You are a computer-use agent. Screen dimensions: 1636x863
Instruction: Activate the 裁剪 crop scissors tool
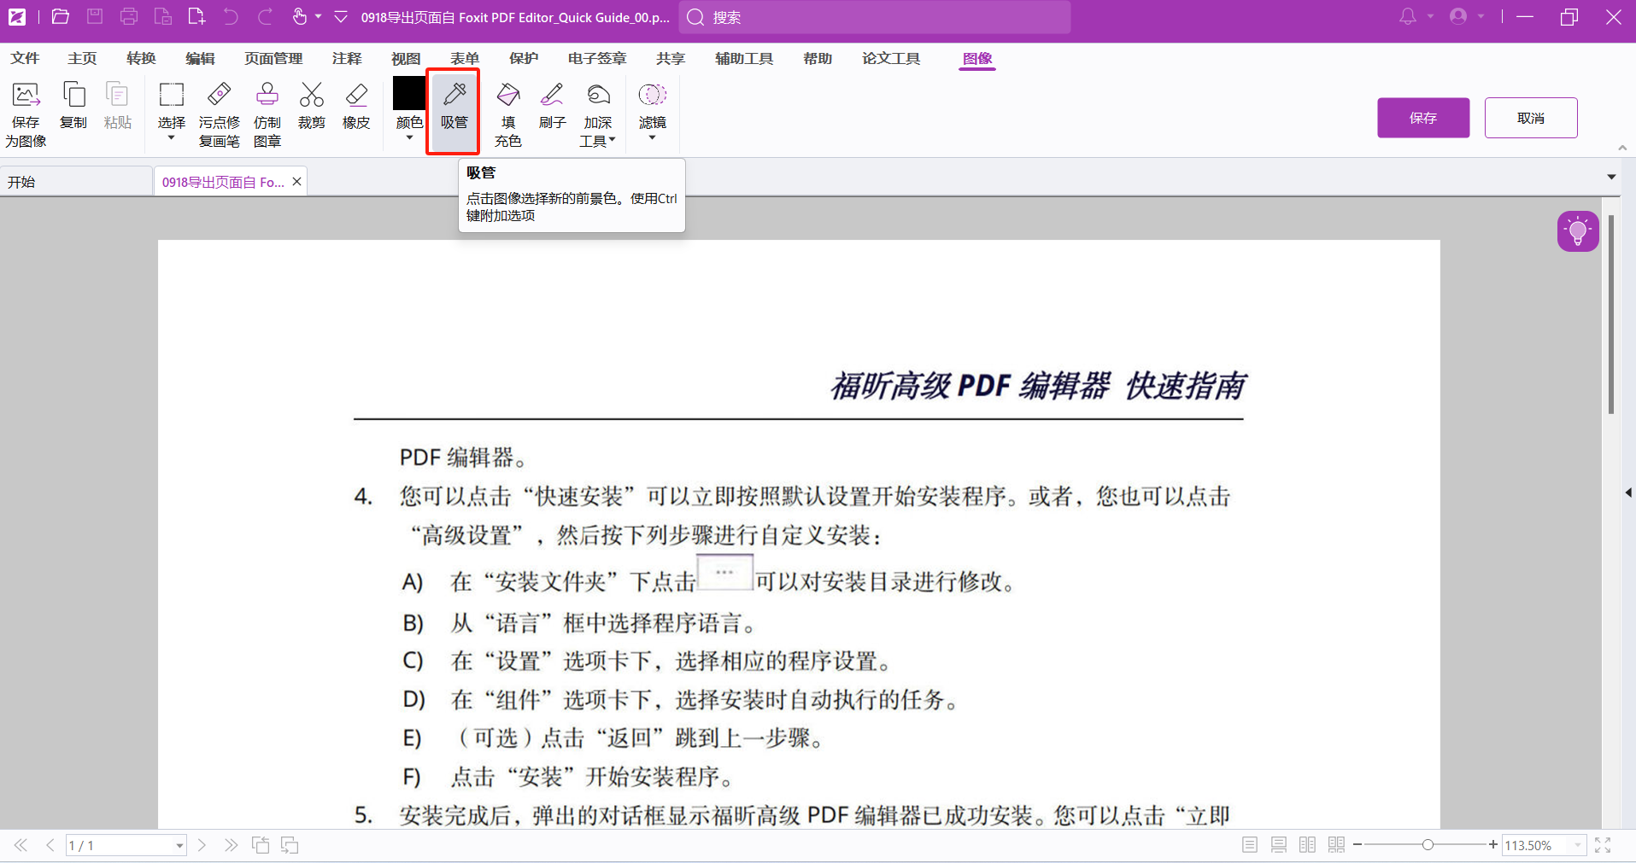pos(312,107)
